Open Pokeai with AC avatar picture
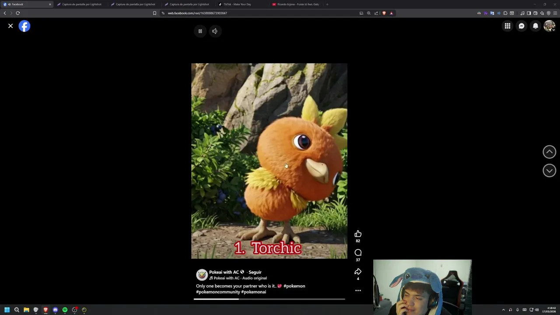560x315 pixels. pyautogui.click(x=202, y=275)
